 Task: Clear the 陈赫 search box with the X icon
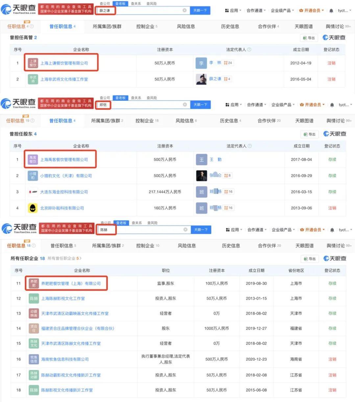pyautogui.click(x=185, y=229)
